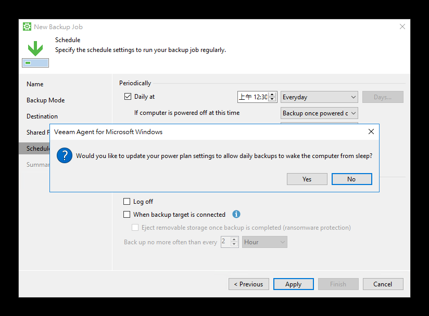
Task: Click the info icon next to backup target
Action: 236,214
